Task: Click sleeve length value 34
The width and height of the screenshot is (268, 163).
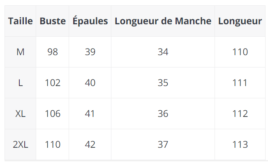Action: click(163, 52)
